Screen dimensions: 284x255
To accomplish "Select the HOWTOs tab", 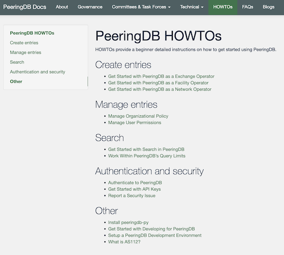I will (223, 7).
